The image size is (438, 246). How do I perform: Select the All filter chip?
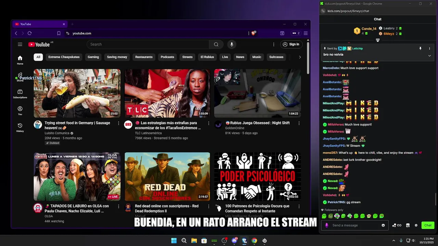[x=38, y=57]
